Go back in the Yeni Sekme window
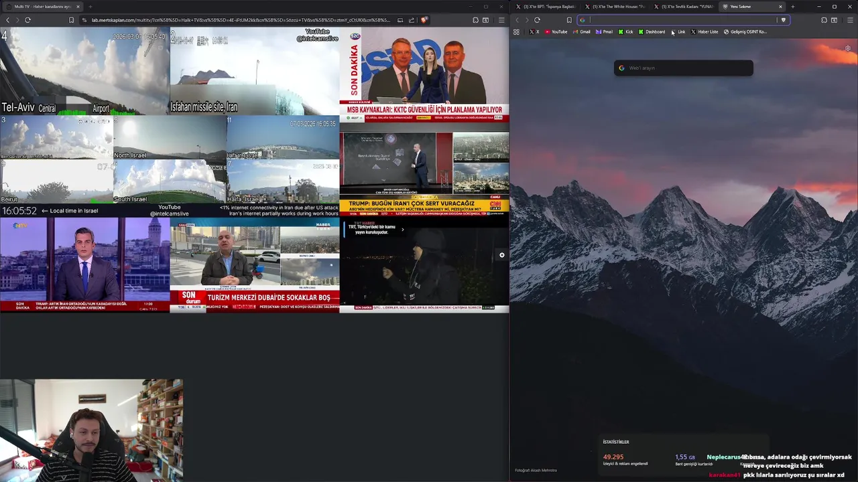This screenshot has width=858, height=482. click(x=517, y=20)
